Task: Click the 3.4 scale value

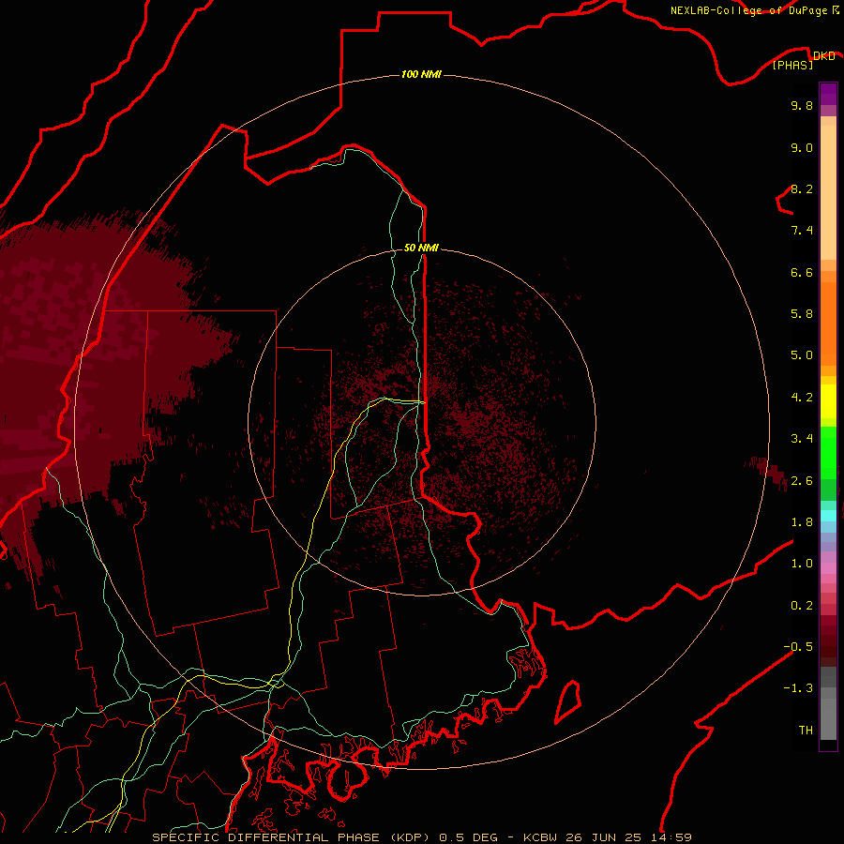Action: click(x=802, y=439)
